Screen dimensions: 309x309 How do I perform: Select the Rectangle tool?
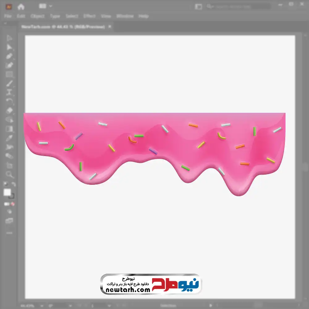(x=10, y=74)
